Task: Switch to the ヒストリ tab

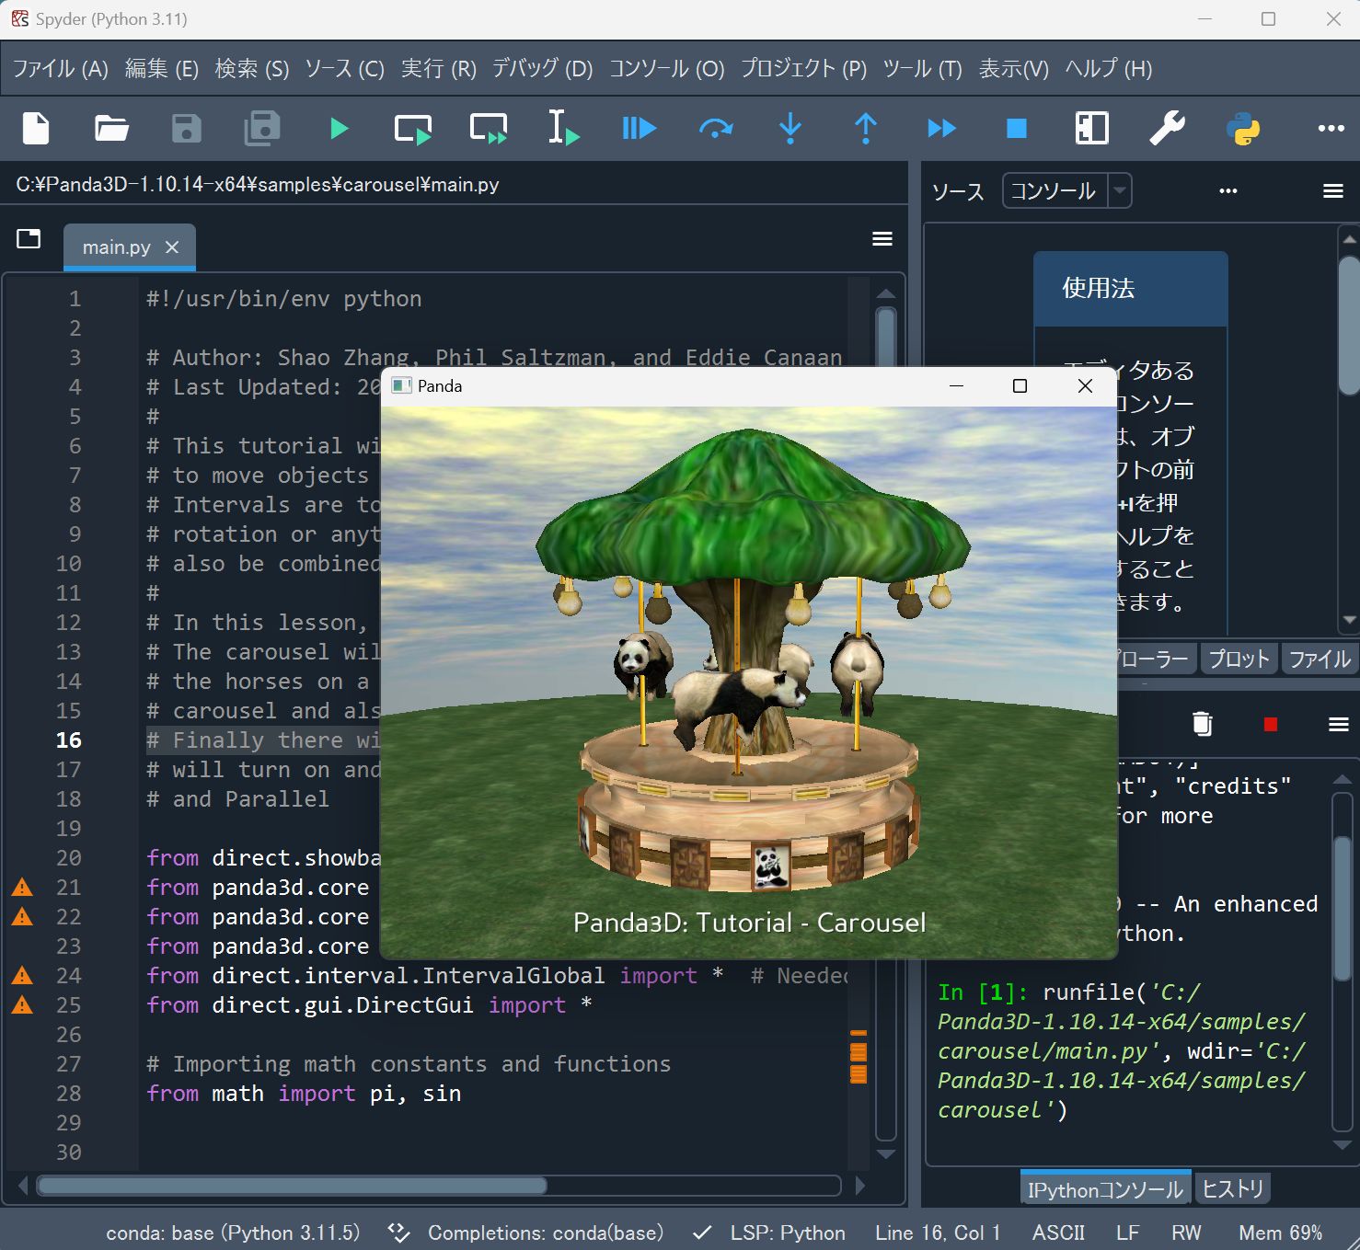Action: [x=1232, y=1187]
